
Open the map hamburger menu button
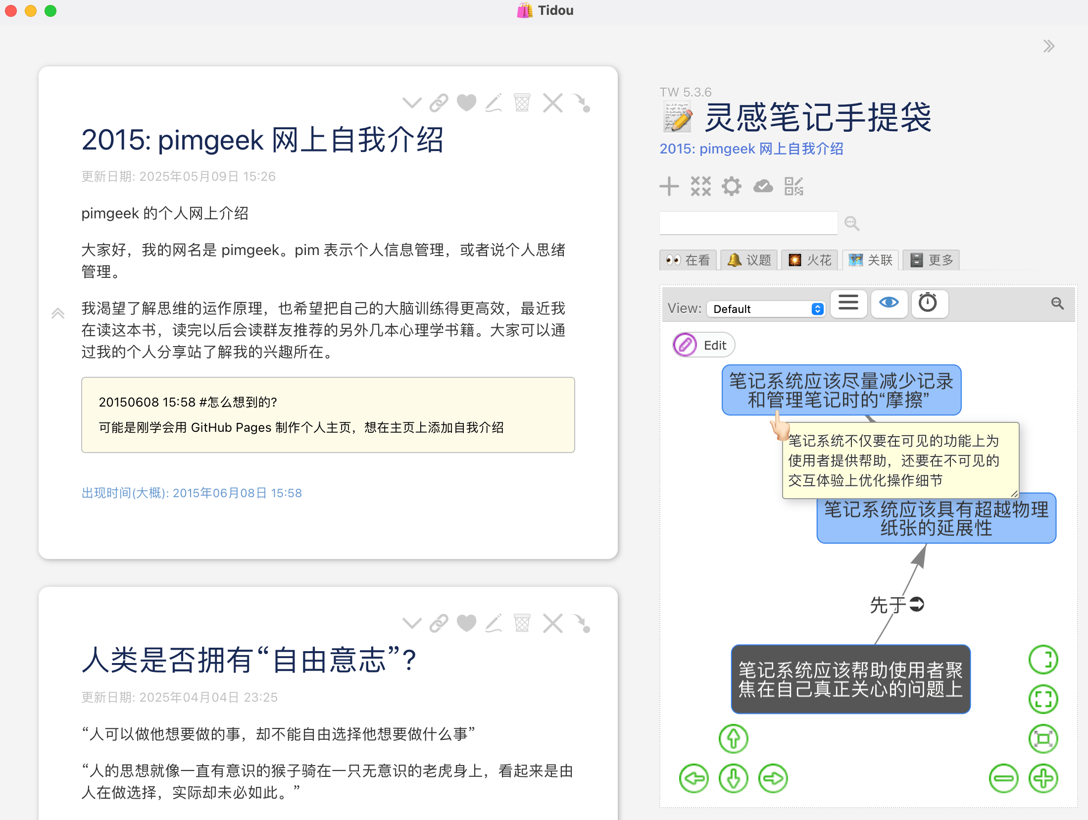(848, 303)
